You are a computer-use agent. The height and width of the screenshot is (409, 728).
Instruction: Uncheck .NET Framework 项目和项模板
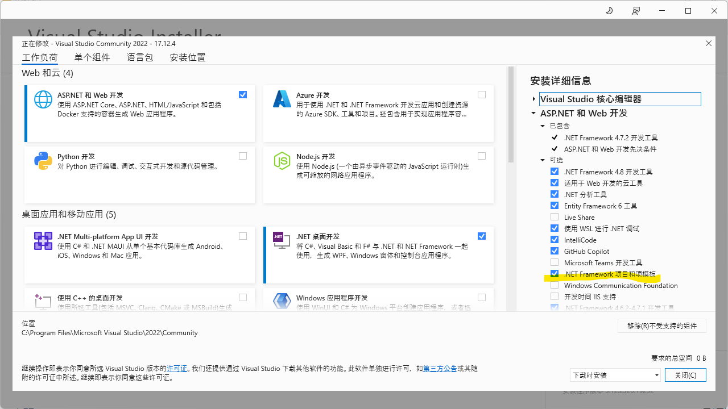pos(555,274)
